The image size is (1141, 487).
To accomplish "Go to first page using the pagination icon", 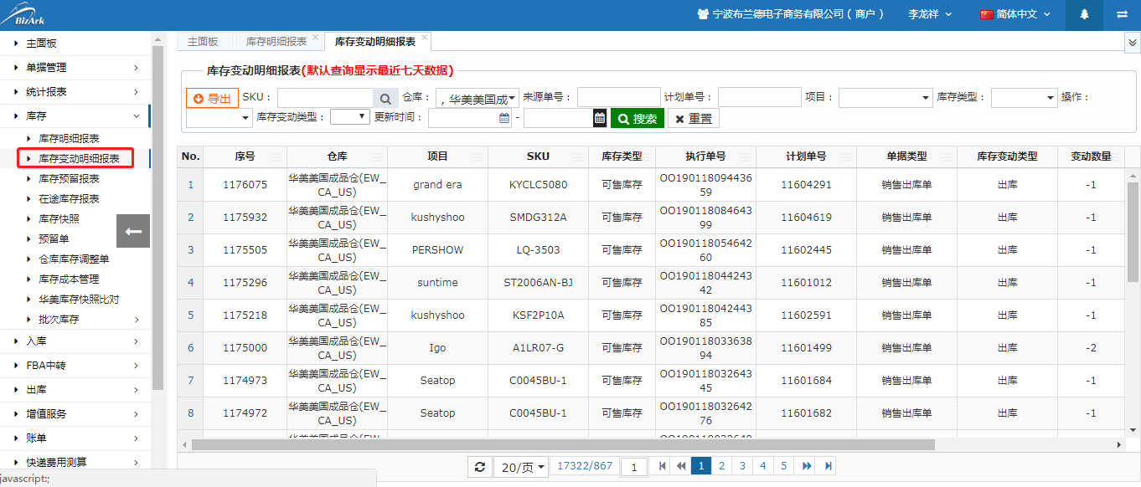I will coord(662,466).
